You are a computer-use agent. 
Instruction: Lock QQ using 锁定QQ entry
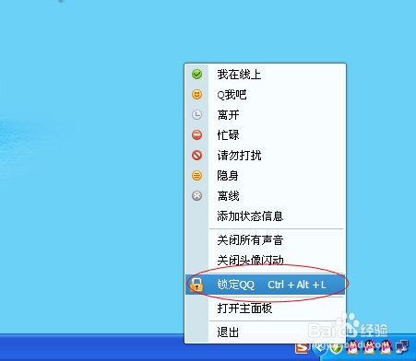coord(265,285)
